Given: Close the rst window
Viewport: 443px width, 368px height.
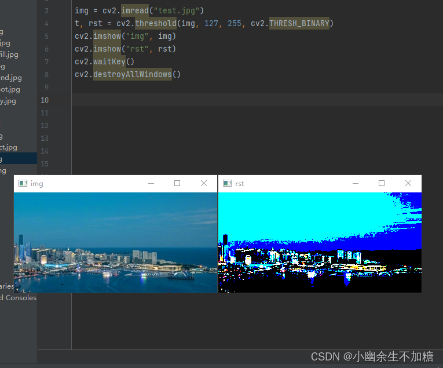Looking at the screenshot, I should [408, 184].
